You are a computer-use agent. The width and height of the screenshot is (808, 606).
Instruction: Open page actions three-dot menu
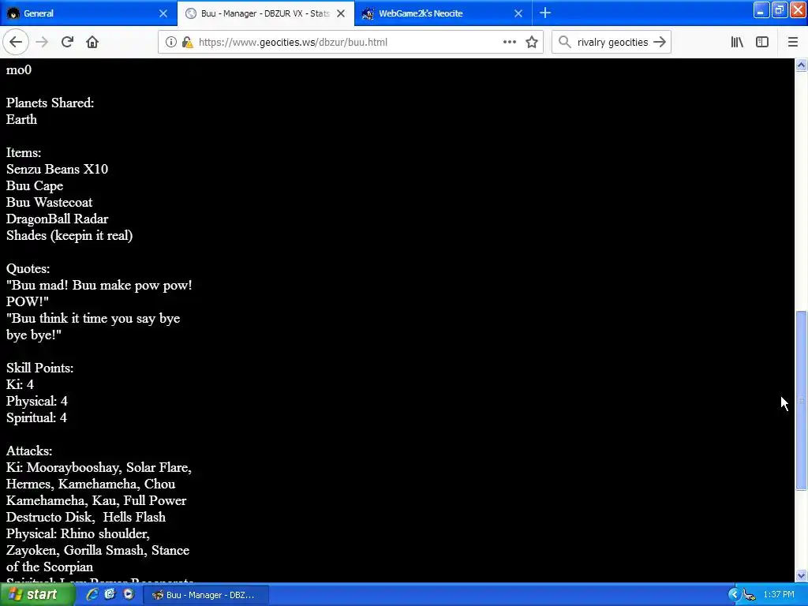pyautogui.click(x=509, y=43)
